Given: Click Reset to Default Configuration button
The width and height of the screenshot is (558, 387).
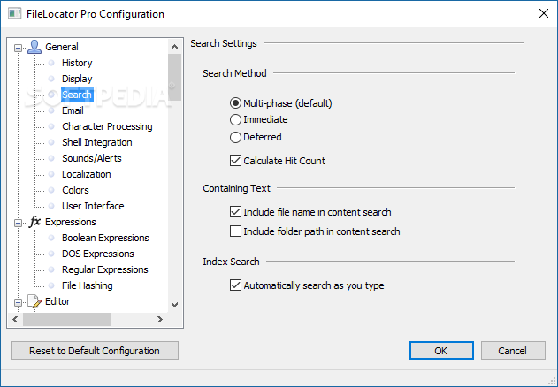Looking at the screenshot, I should point(95,351).
